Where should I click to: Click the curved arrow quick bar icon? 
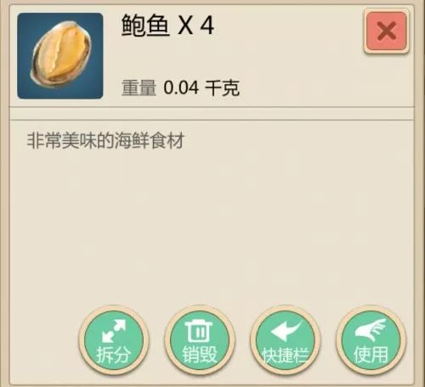[286, 330]
